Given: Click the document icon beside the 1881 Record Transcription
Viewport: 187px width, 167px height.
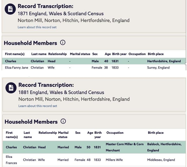Looking at the screenshot, I should click(11, 88).
